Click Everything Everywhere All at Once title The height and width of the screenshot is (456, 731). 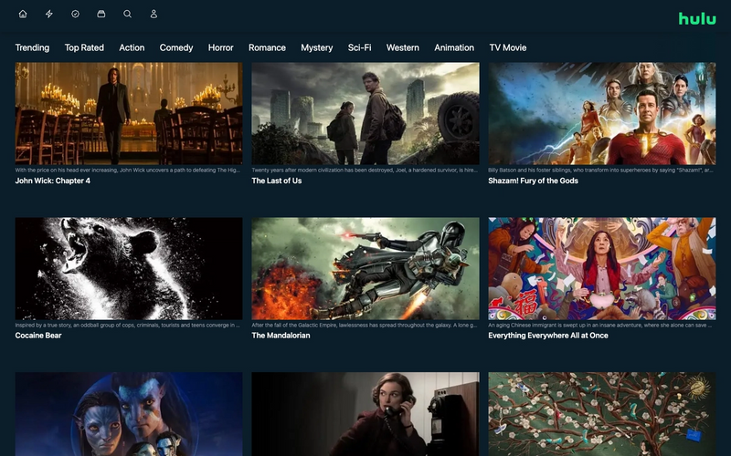[547, 336]
